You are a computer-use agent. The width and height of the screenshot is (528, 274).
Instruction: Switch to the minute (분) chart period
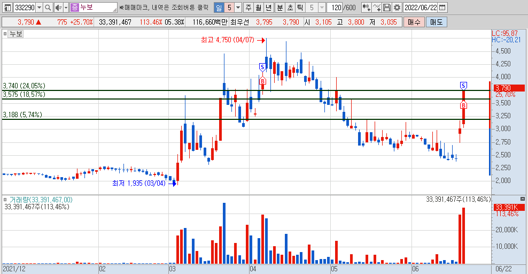pyautogui.click(x=280, y=7)
